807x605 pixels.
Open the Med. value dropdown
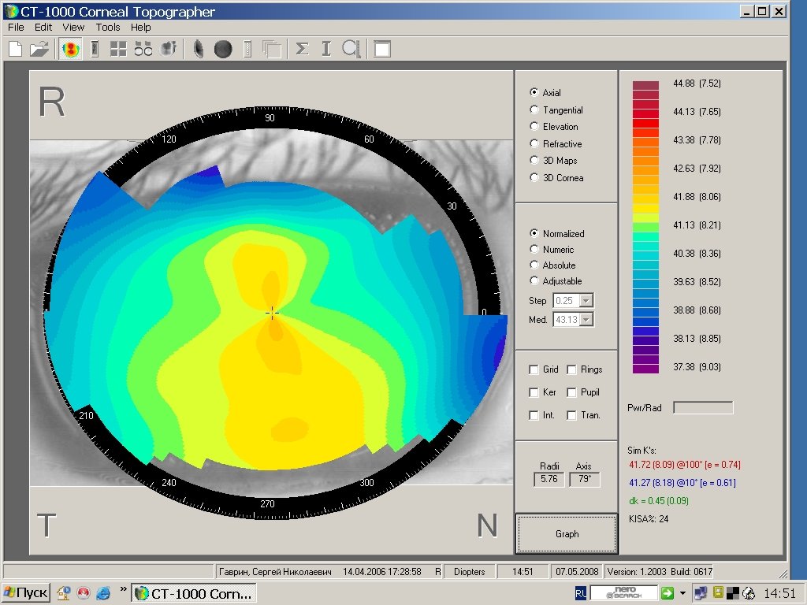tap(586, 320)
